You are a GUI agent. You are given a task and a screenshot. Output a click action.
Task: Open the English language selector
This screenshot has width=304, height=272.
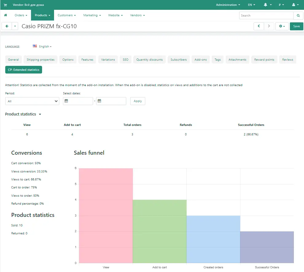coord(45,47)
